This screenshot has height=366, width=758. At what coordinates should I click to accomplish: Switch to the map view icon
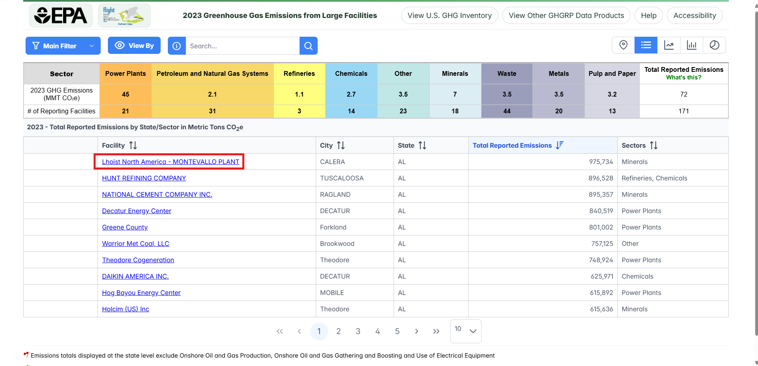pyautogui.click(x=623, y=45)
